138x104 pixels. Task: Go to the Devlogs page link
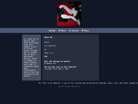pos(75,31)
